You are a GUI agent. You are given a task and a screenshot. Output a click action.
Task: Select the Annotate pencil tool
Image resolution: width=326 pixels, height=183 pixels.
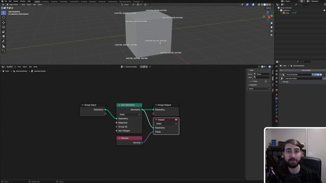coord(4,41)
